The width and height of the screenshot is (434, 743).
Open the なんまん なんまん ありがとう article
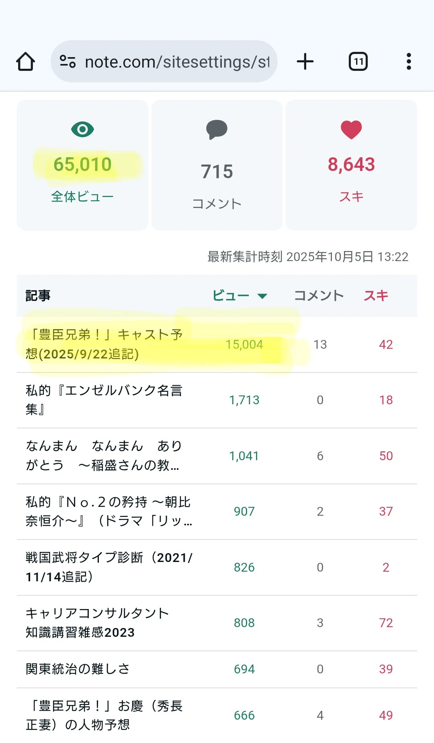point(104,456)
